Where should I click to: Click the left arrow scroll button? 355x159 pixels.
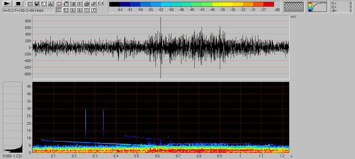click(x=99, y=3)
